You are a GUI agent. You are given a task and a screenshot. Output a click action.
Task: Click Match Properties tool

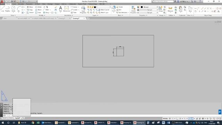pos(133,10)
